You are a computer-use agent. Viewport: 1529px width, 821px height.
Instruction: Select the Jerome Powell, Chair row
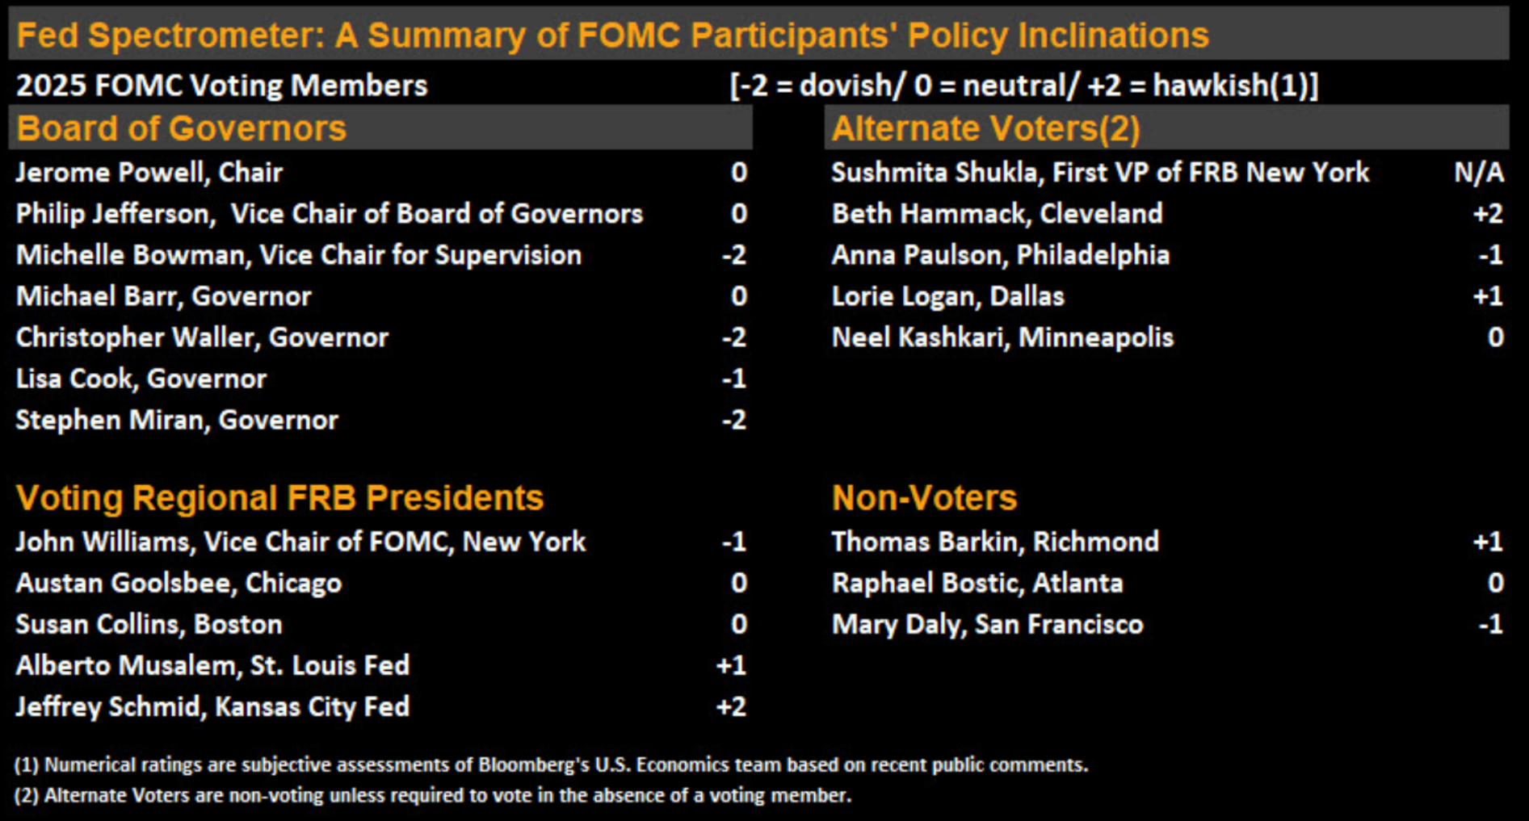149,172
